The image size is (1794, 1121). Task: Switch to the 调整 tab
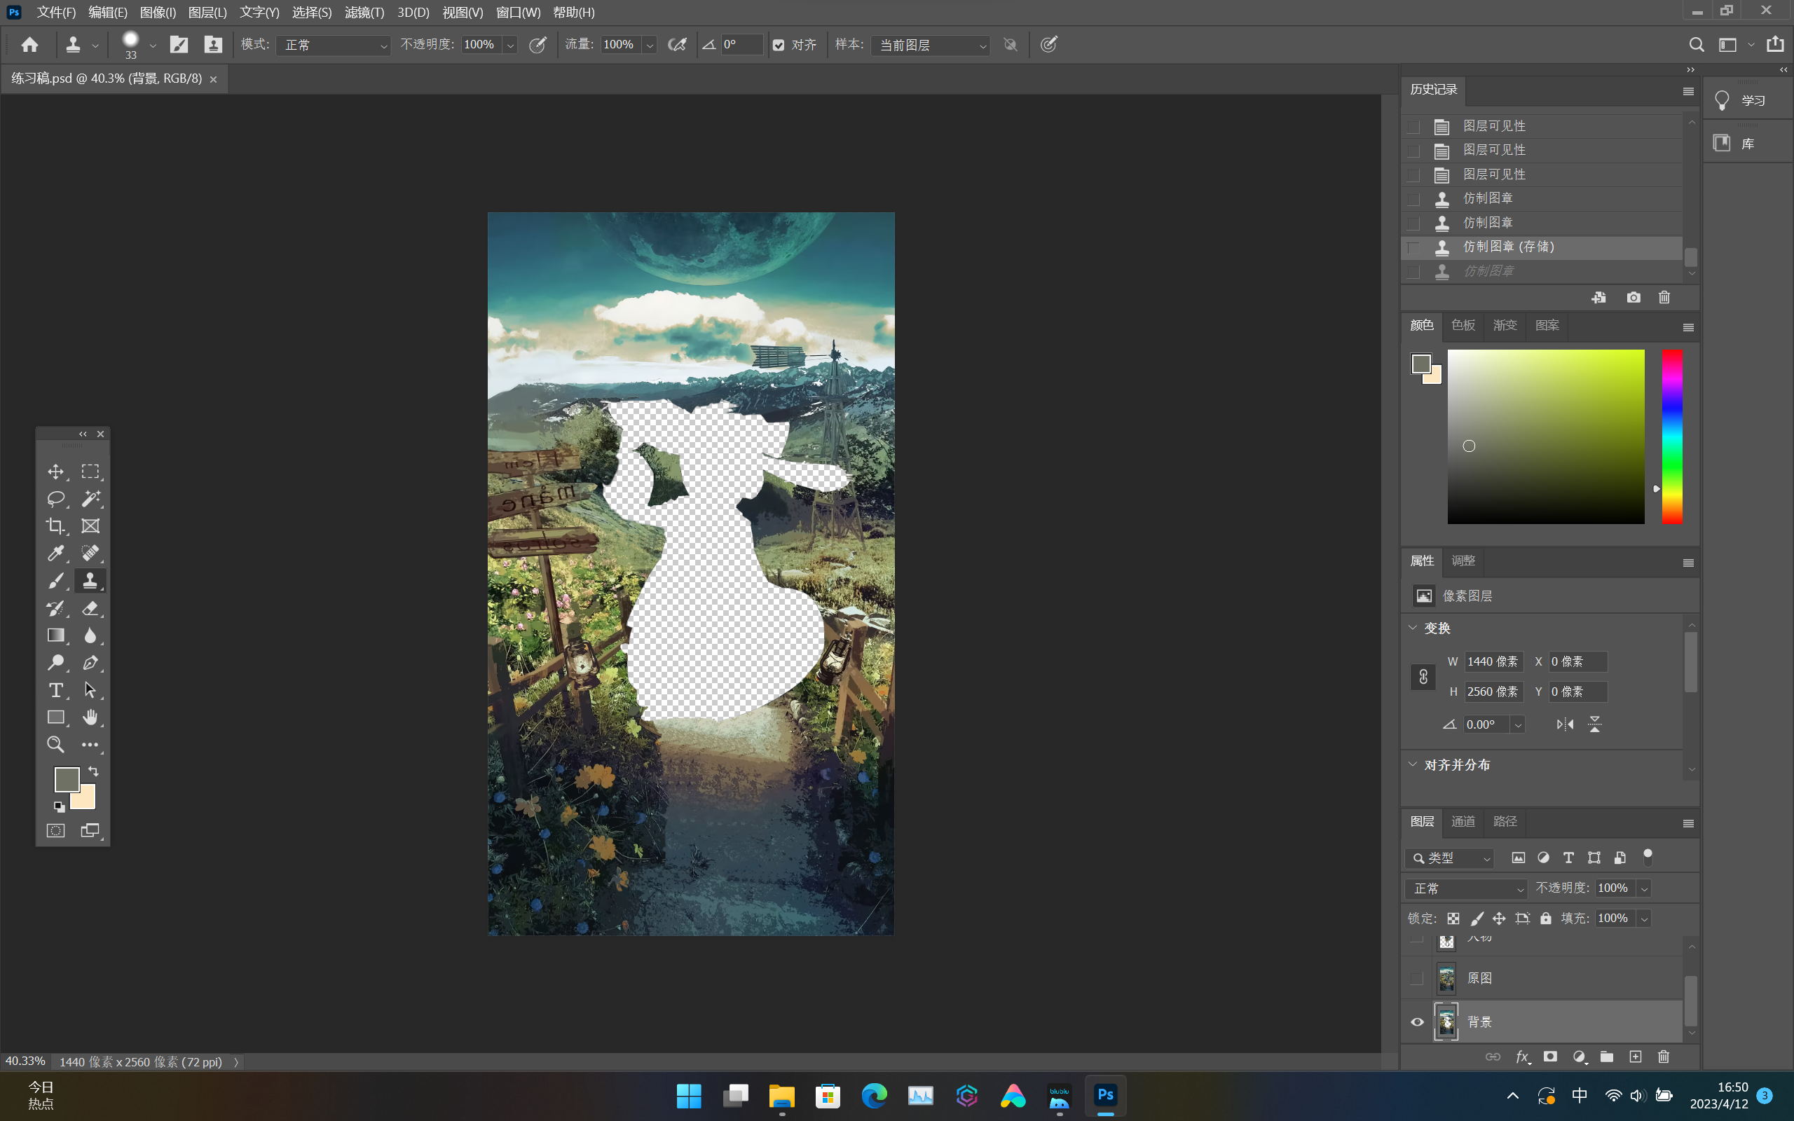(1463, 561)
